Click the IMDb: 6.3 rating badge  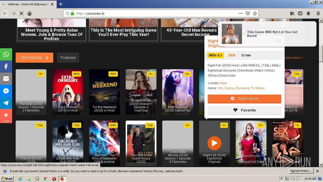coord(215,55)
